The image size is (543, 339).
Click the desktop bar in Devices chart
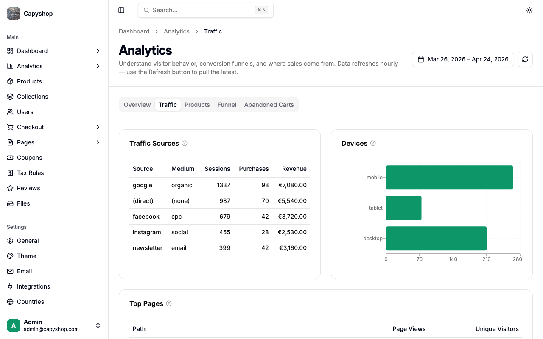436,239
